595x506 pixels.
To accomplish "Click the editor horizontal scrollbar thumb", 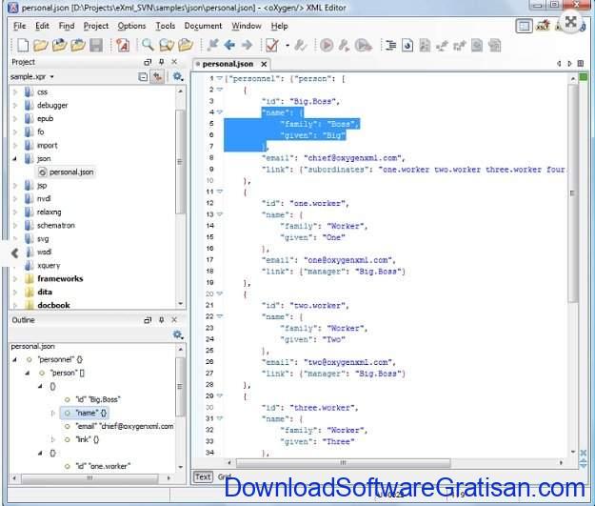I will pyautogui.click(x=343, y=463).
